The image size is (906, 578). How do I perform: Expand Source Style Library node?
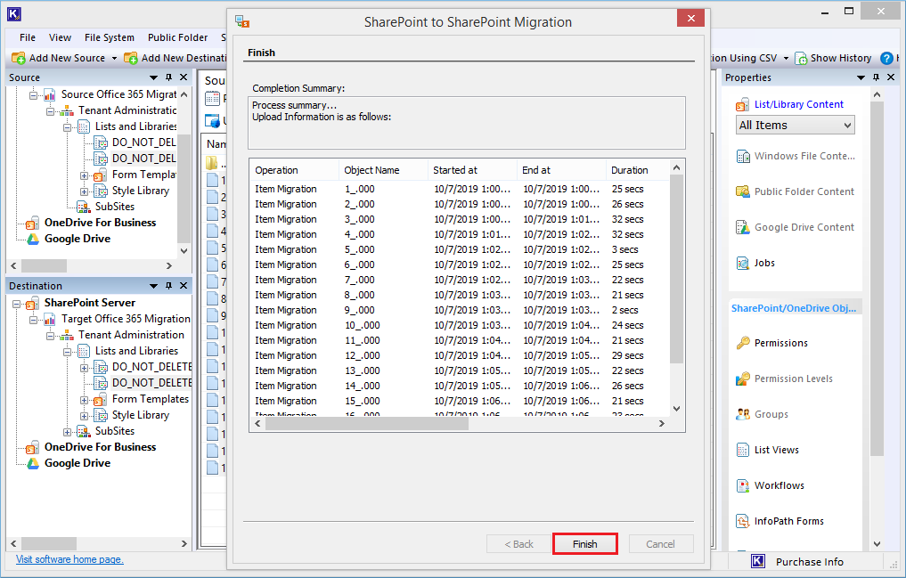pos(85,191)
